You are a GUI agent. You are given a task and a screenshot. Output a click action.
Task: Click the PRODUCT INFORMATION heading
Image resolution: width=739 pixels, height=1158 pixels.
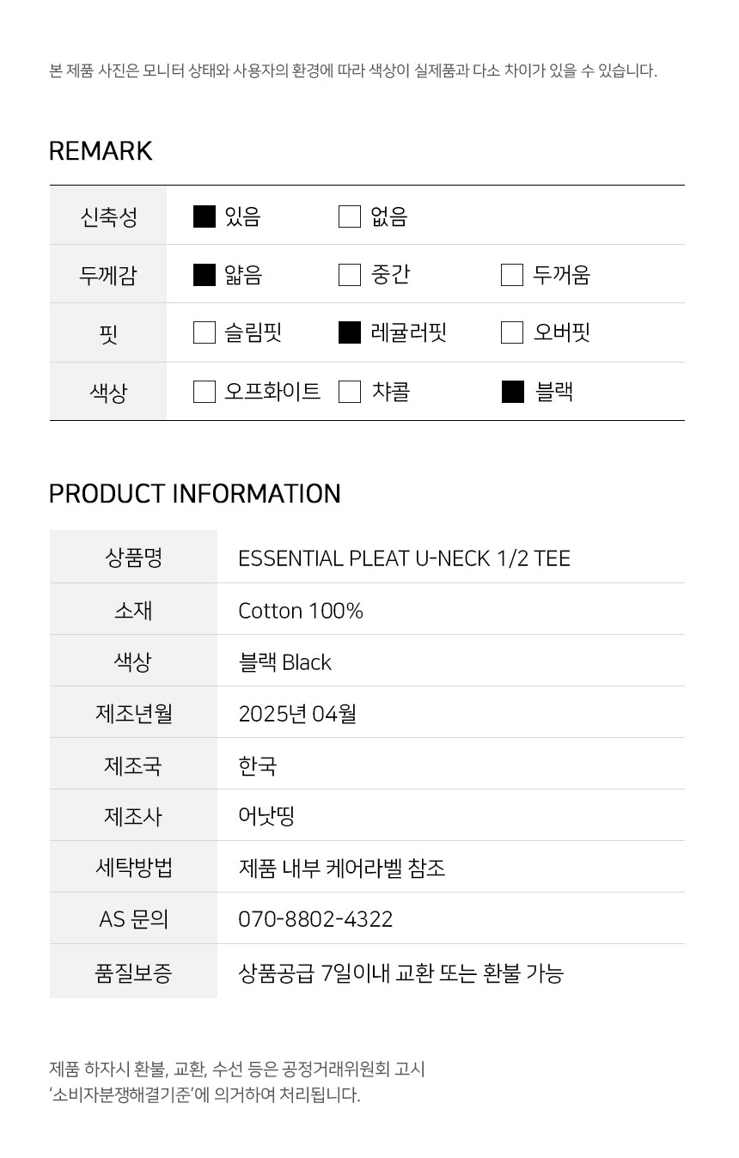click(195, 494)
